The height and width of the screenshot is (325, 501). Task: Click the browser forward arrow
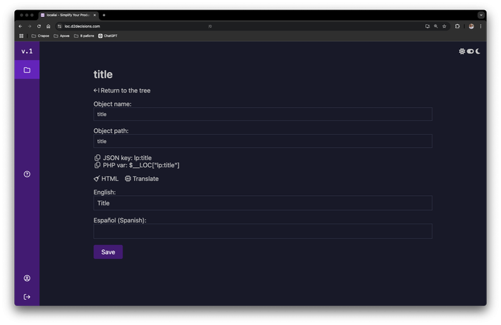[29, 26]
